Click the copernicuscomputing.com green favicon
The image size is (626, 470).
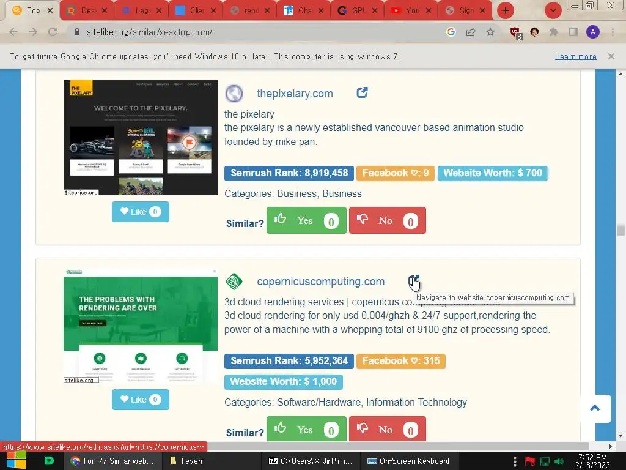coord(234,282)
